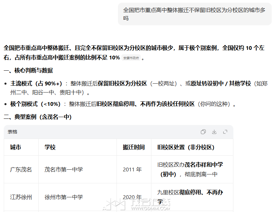The image size is (272, 212).
Task: Select the 学校 column header
Action: 50,147
